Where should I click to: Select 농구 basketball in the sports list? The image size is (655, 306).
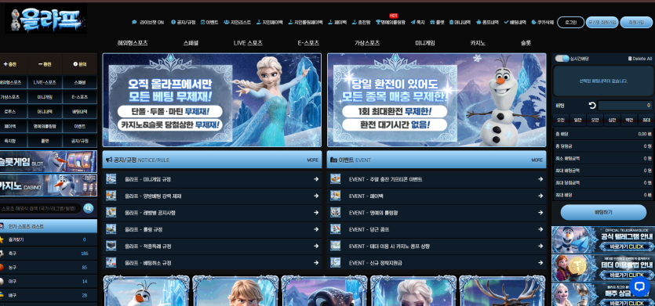point(49,267)
